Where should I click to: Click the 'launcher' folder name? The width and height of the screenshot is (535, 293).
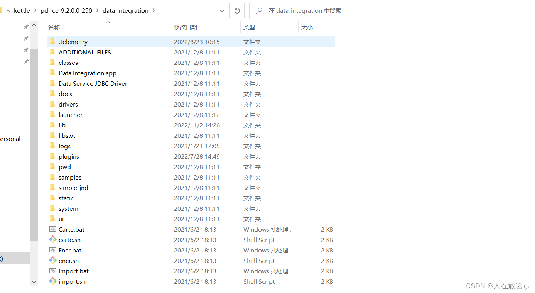71,115
